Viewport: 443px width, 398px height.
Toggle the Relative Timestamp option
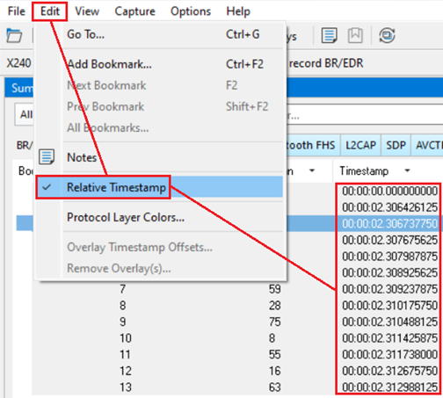coord(159,187)
